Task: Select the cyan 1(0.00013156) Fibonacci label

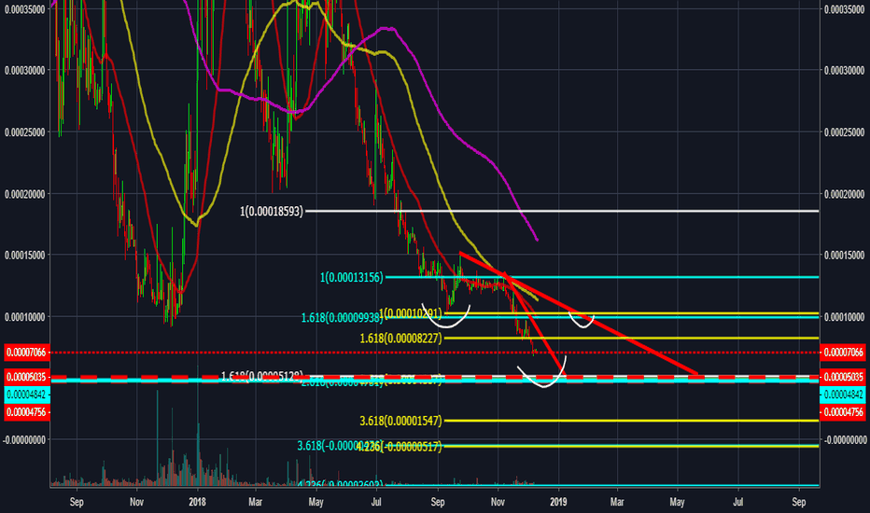Action: pos(351,277)
